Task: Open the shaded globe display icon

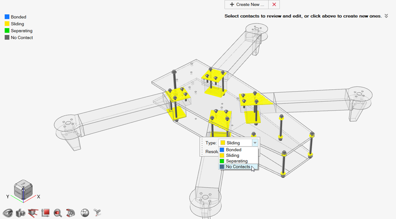Action: point(85,213)
